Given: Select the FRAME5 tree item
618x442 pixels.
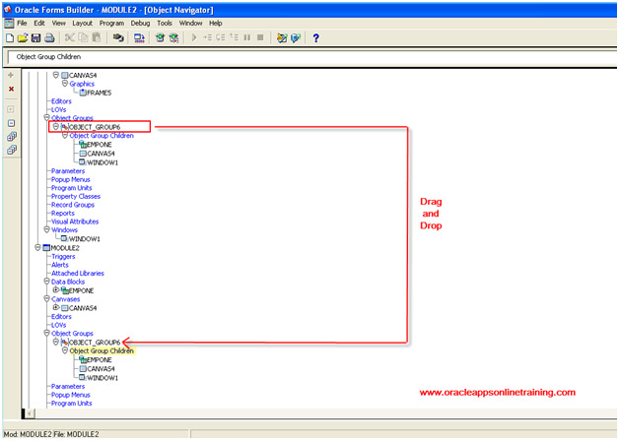Looking at the screenshot, I should [99, 93].
